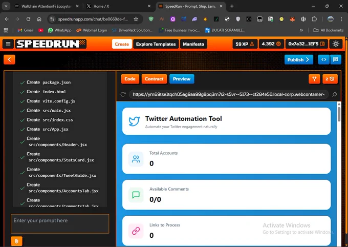
Task: Switch to the Contract tab
Action: click(154, 79)
